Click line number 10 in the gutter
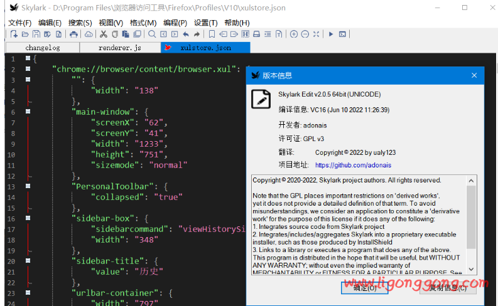498x306 pixels. click(11, 154)
